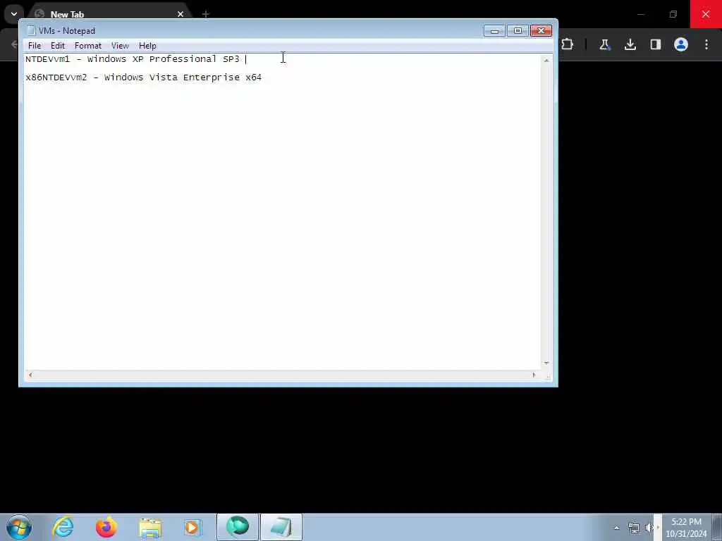Maximize the VMs Notepad window
The height and width of the screenshot is (541, 722).
(x=518, y=31)
